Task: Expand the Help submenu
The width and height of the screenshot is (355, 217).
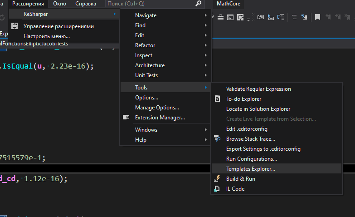Action: (165, 140)
